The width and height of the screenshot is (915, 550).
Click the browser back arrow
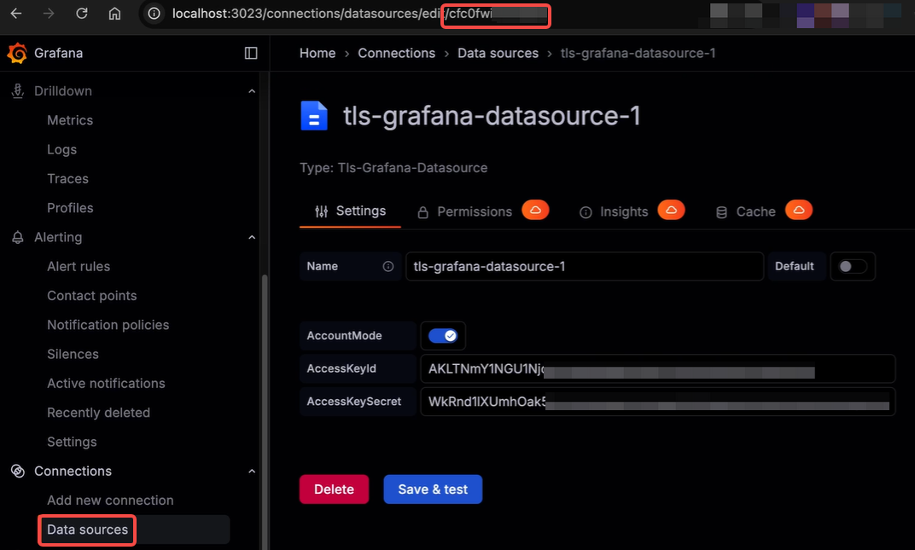16,14
